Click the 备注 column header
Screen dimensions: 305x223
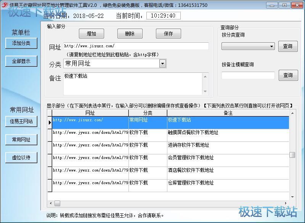[228, 113]
